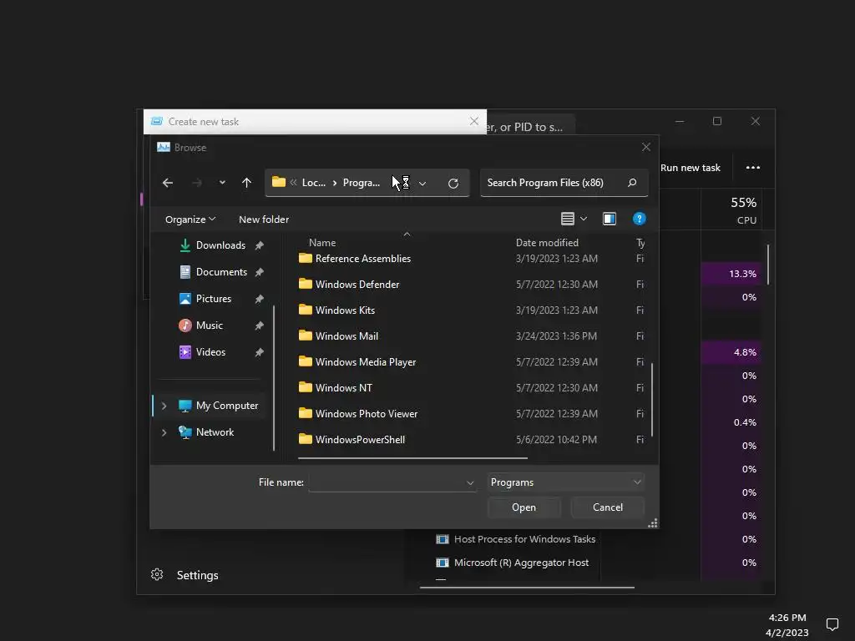
Task: Click the file list vertical scrollbar
Action: [652, 400]
